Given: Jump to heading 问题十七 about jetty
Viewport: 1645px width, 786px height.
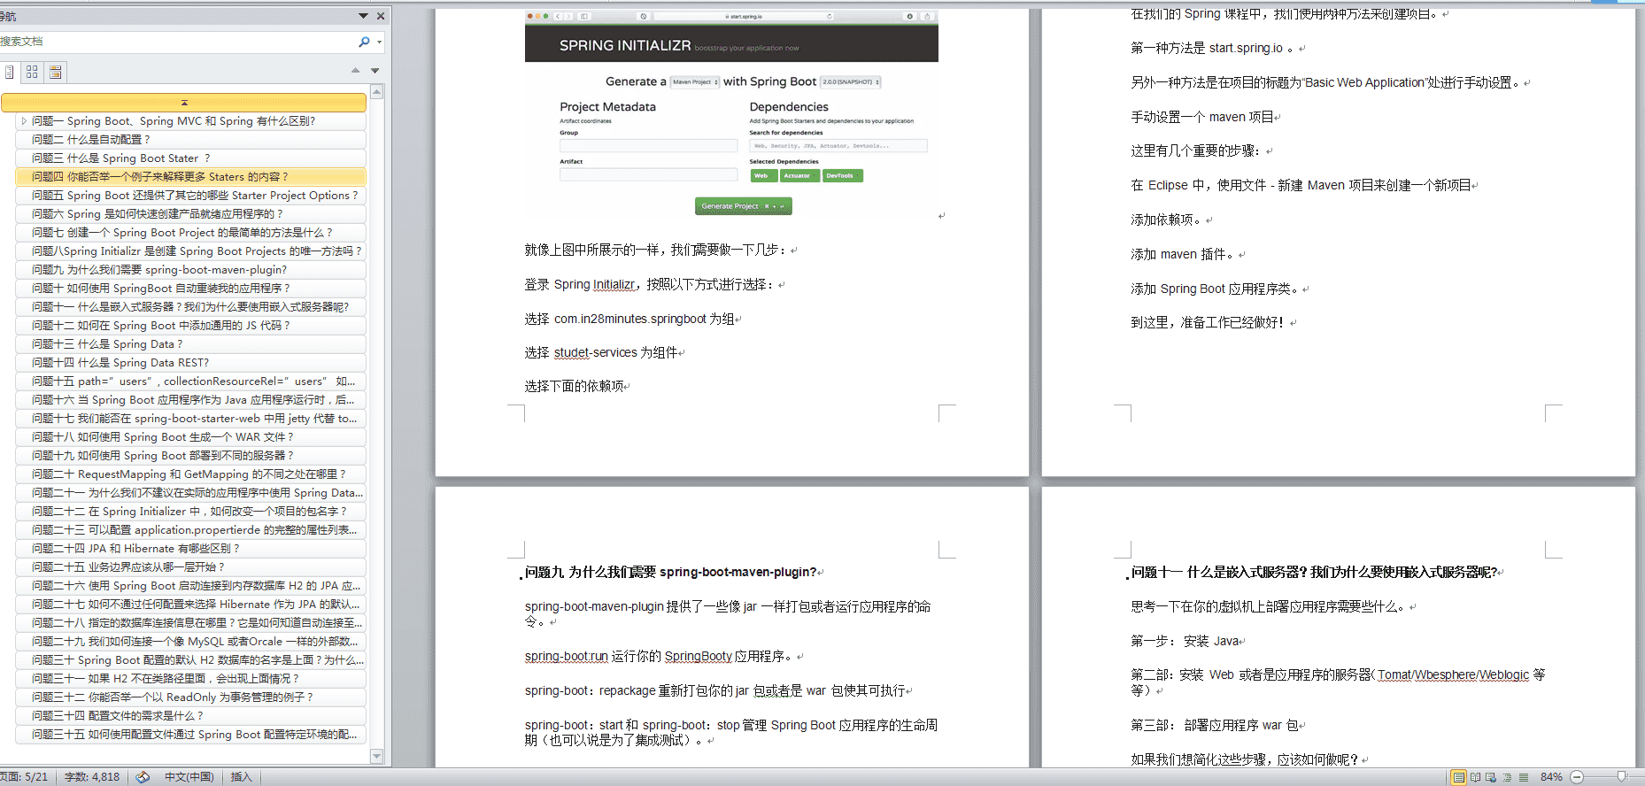Looking at the screenshot, I should tap(191, 419).
